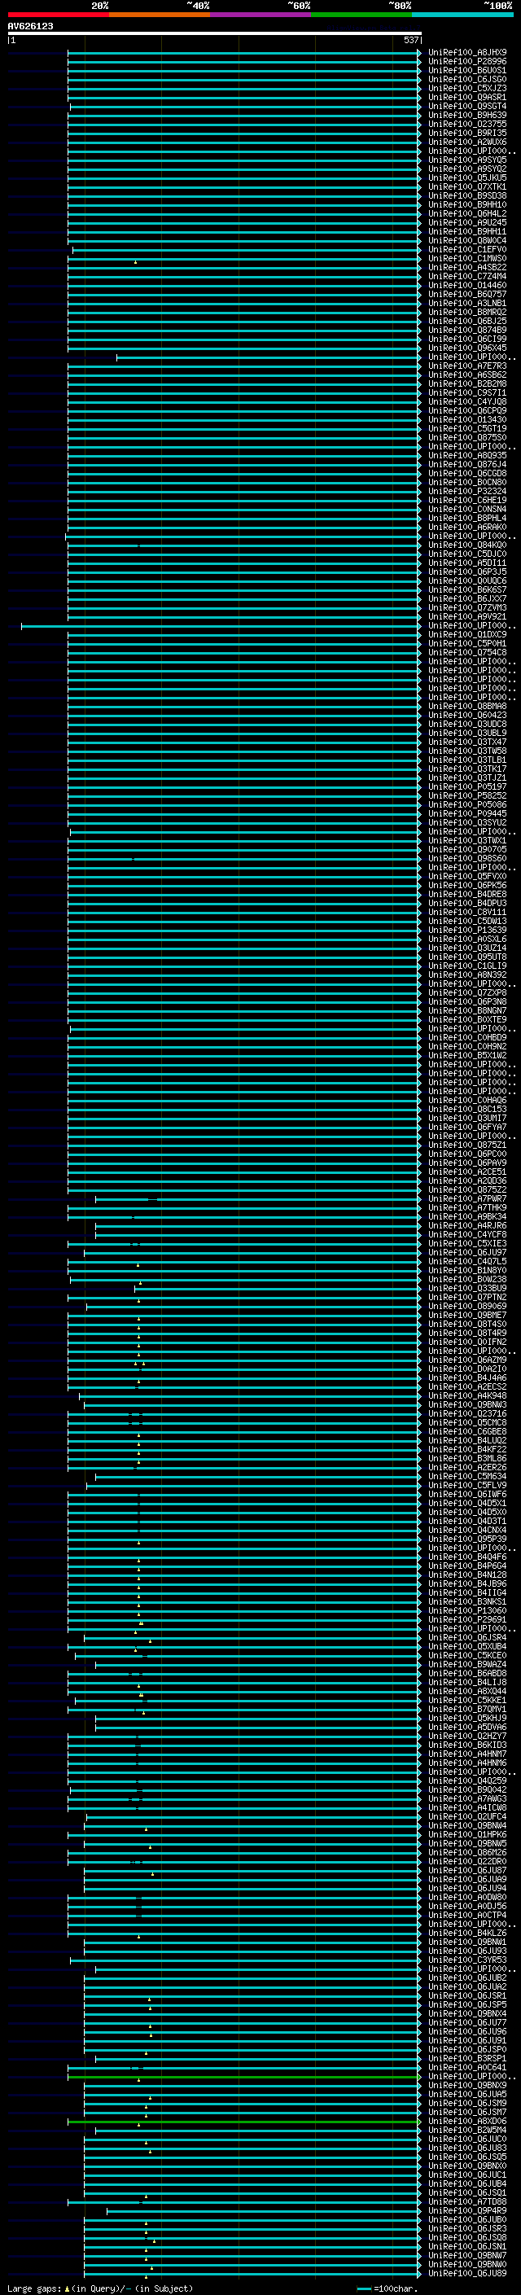Select the UniRef100_A9U245 label
The image size is (521, 2295).
467,223
